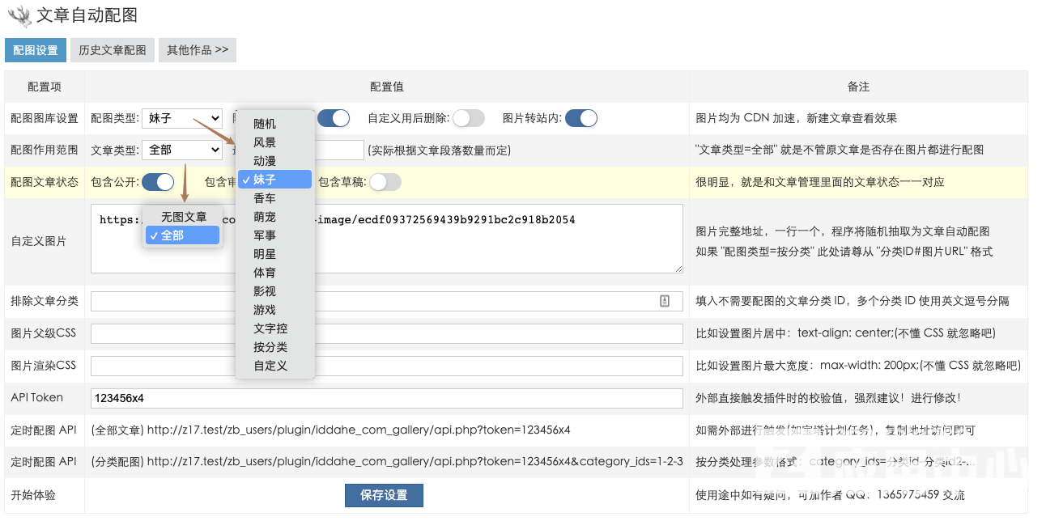This screenshot has width=1046, height=521.
Task: Enable the 包含草稿 switch
Action: (x=385, y=182)
